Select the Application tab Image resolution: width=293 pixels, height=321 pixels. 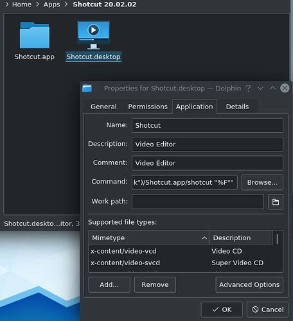[195, 107]
